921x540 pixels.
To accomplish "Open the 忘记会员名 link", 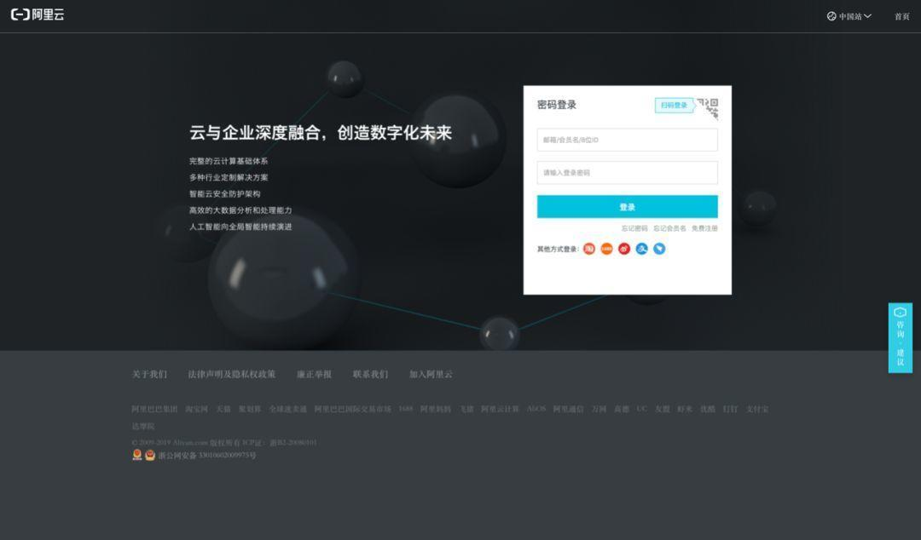I will click(669, 228).
